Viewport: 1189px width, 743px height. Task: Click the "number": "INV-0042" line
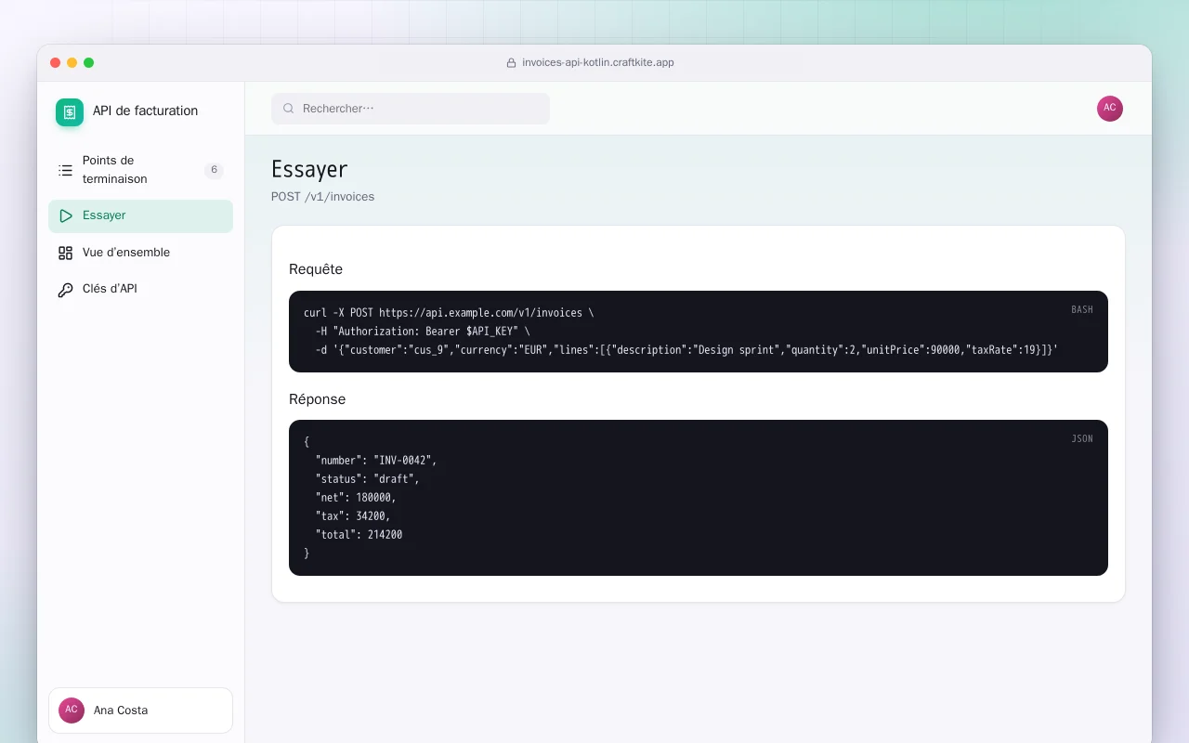tap(376, 461)
